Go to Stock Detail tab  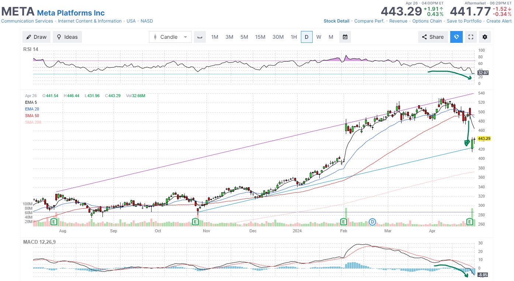point(336,21)
